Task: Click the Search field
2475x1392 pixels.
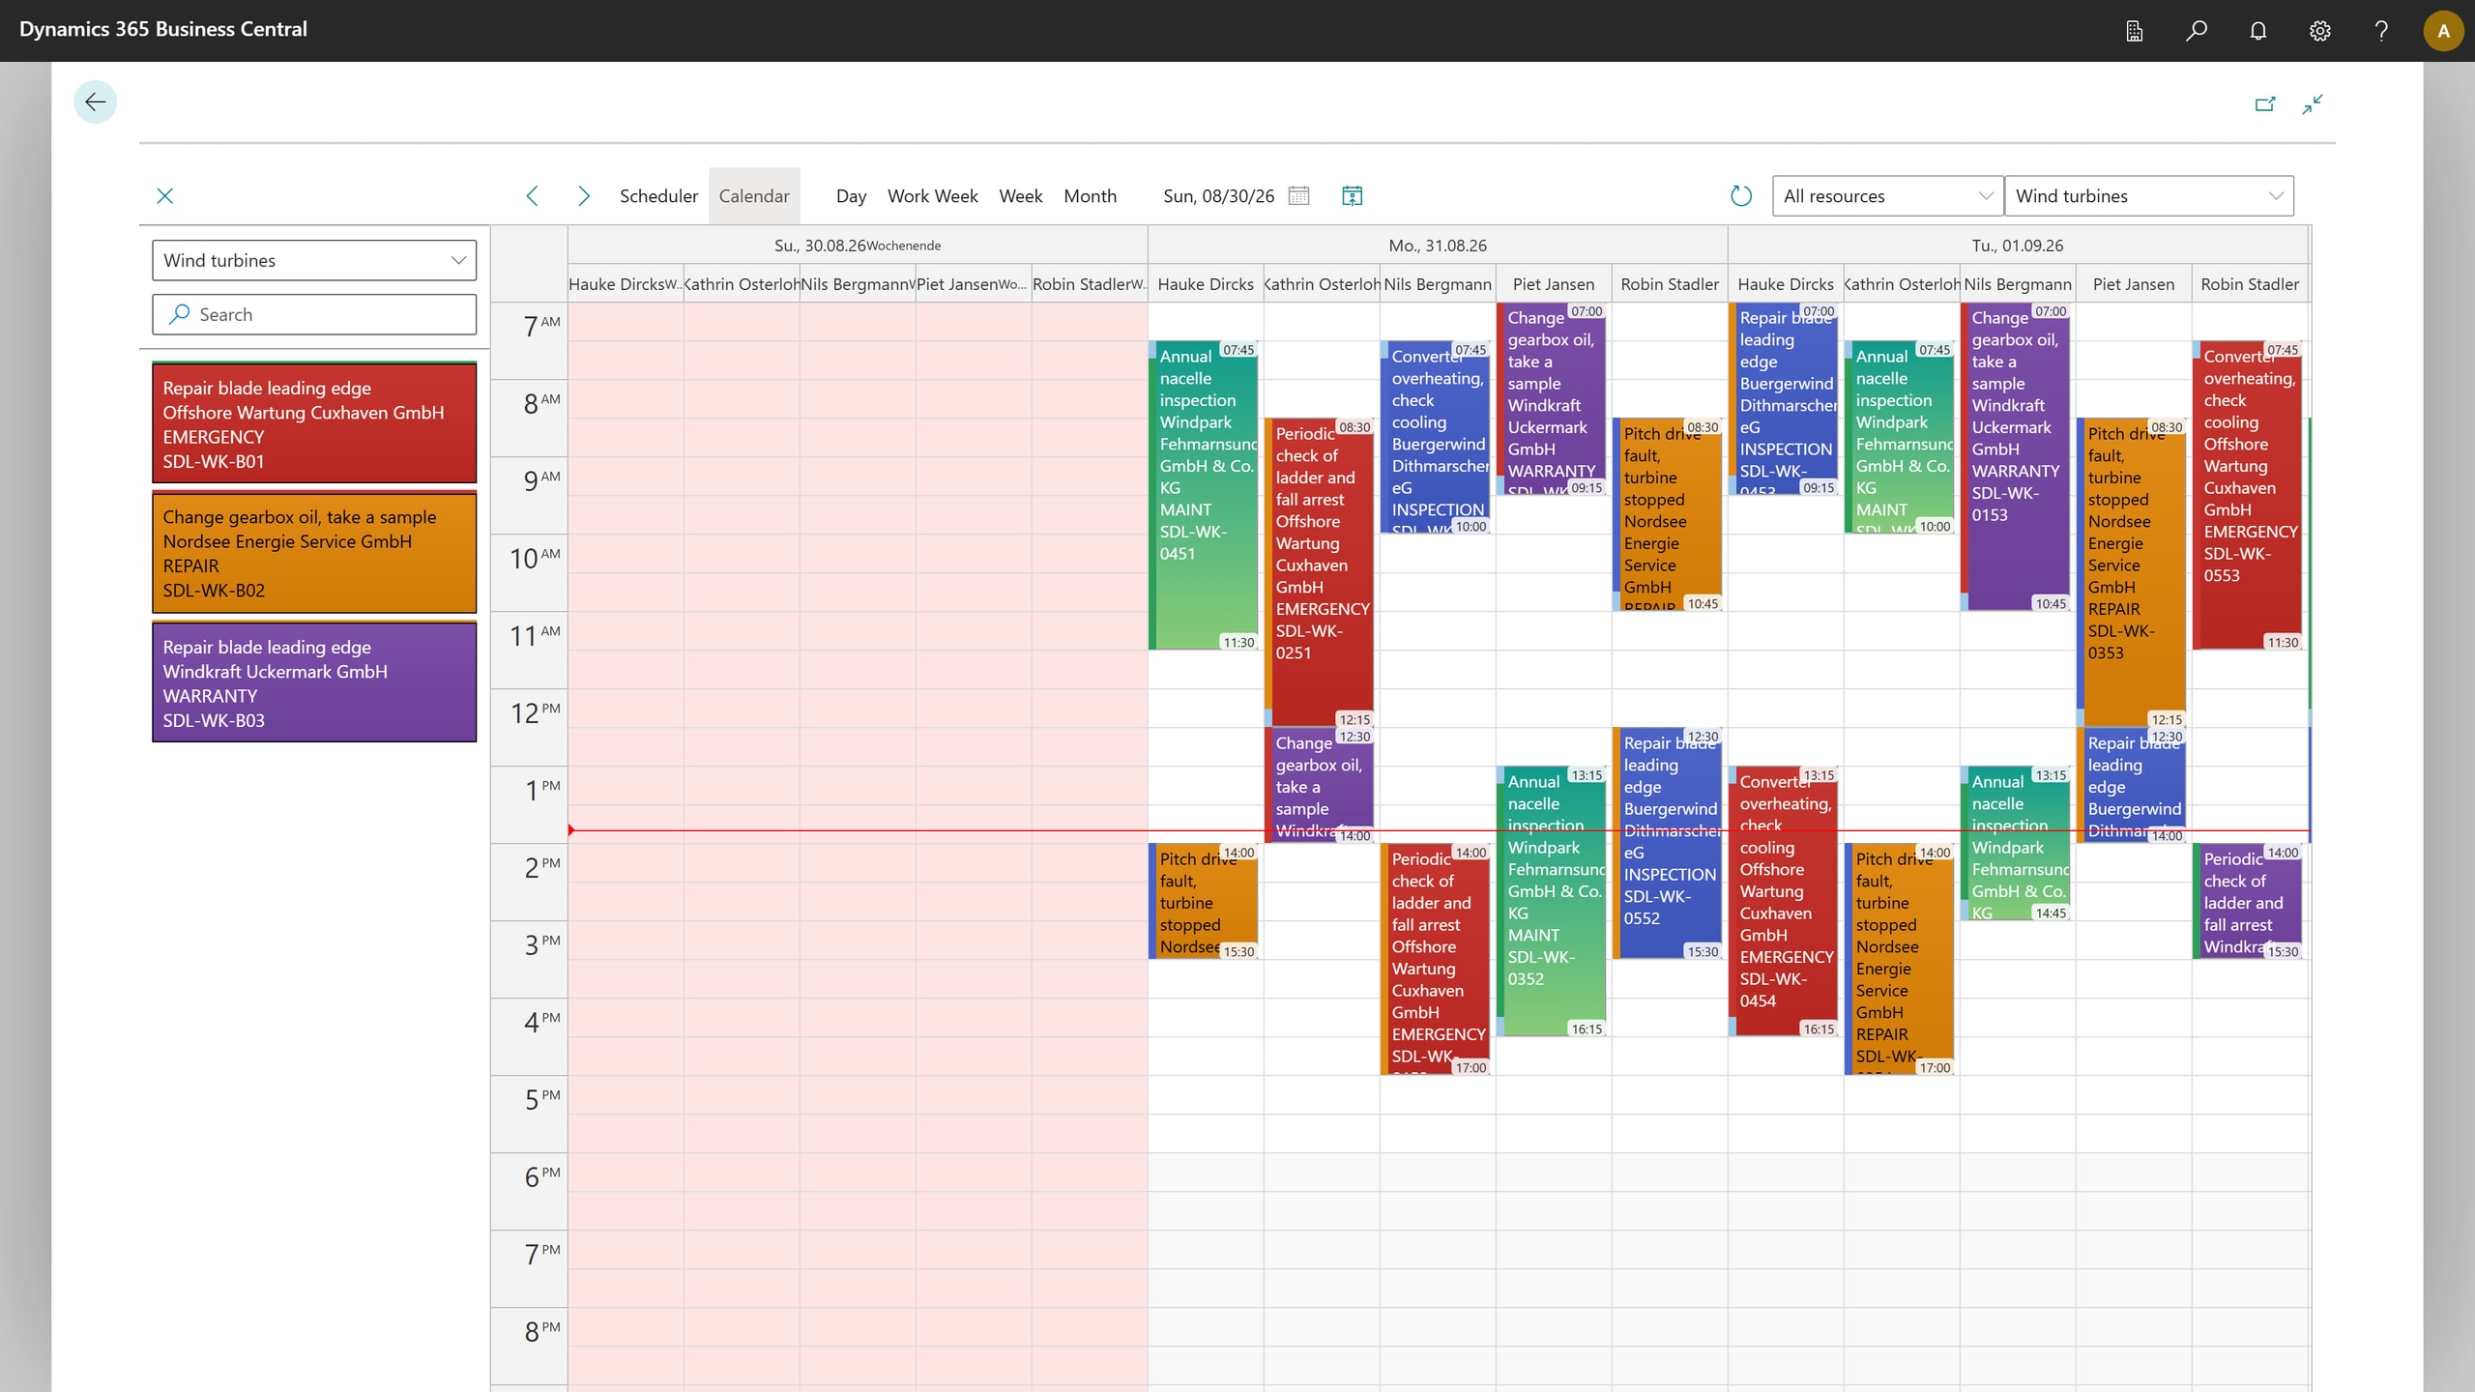Action: tap(314, 314)
